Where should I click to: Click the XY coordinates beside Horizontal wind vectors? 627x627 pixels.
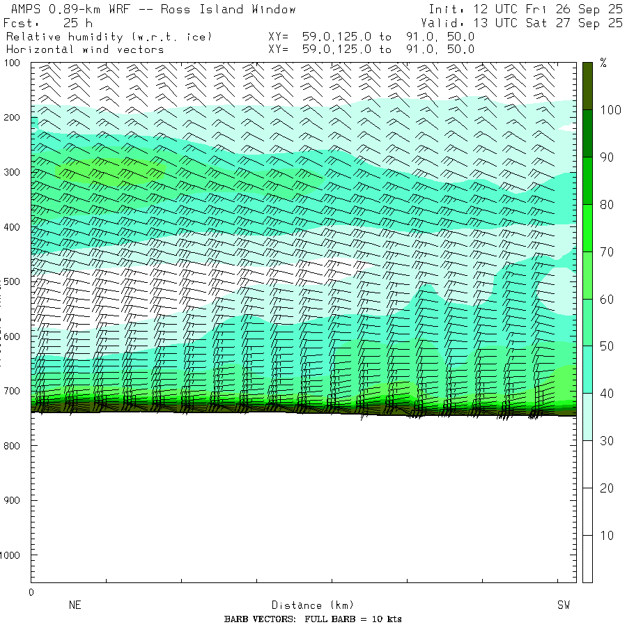coord(371,49)
